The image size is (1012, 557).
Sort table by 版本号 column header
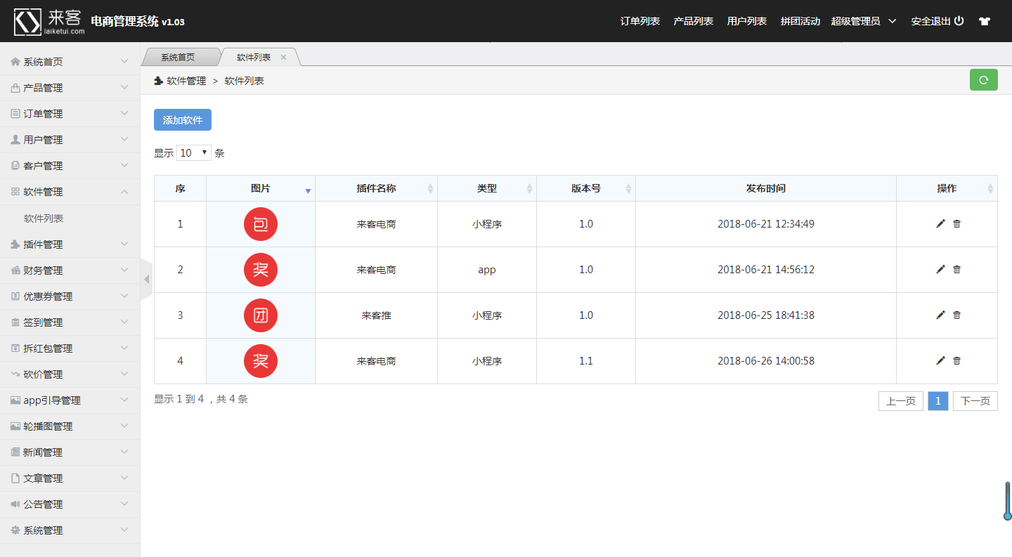point(586,188)
